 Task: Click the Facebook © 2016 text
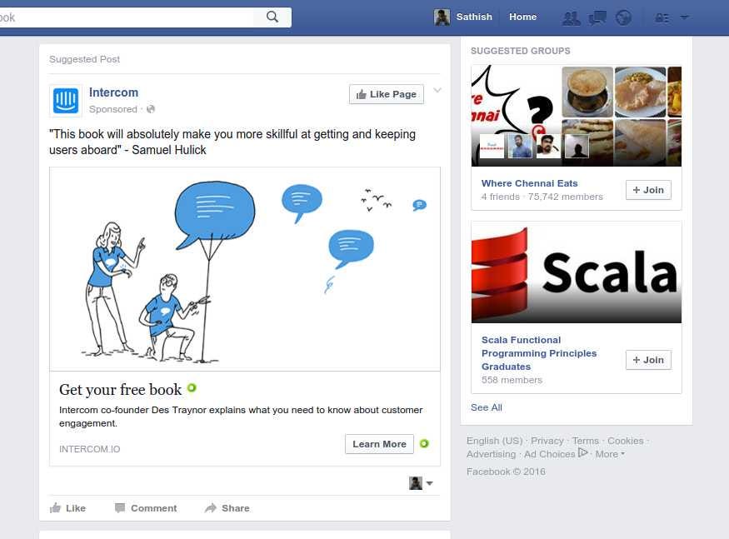tap(506, 472)
